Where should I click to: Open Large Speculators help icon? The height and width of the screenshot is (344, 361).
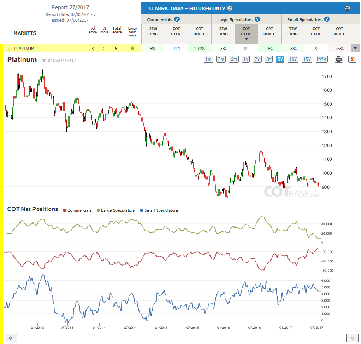(x=257, y=19)
